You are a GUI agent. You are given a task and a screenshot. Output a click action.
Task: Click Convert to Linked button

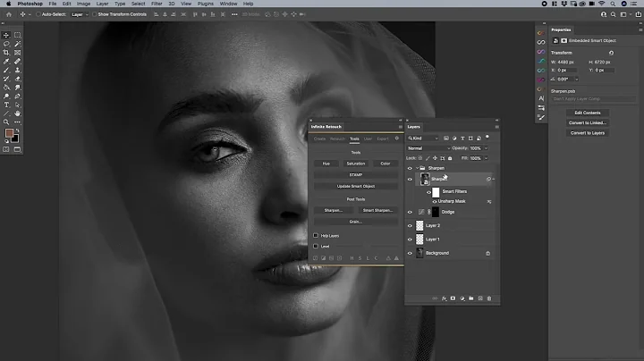pyautogui.click(x=588, y=122)
